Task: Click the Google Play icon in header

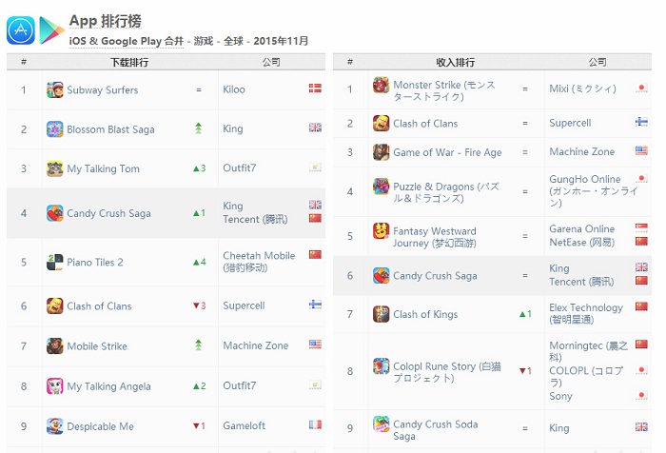Action: [51, 30]
